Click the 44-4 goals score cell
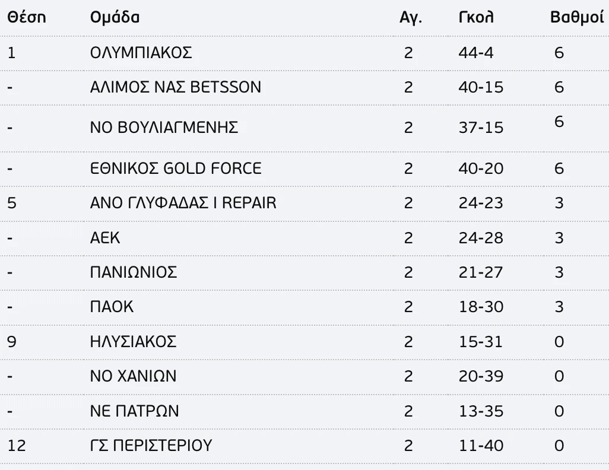 point(476,53)
